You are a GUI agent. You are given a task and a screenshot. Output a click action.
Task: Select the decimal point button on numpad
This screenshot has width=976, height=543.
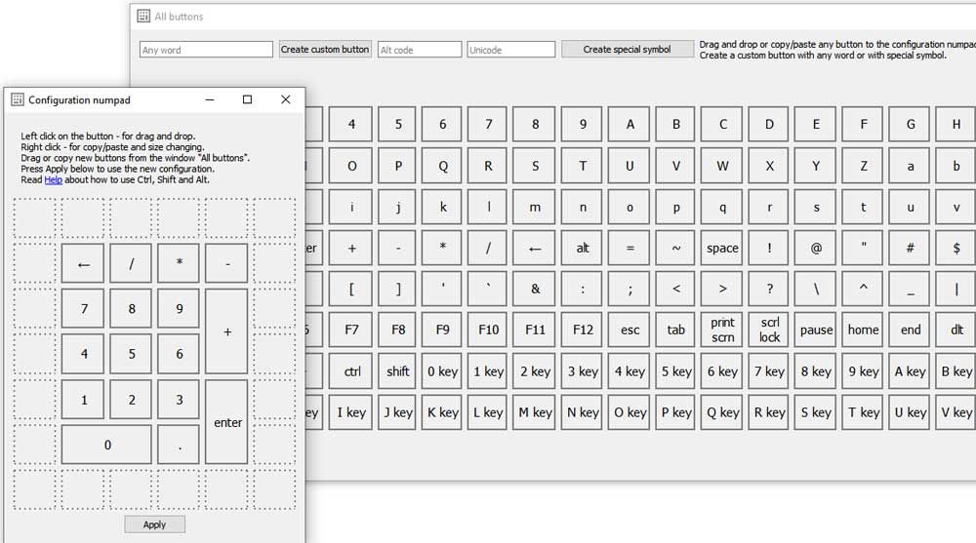click(x=179, y=445)
